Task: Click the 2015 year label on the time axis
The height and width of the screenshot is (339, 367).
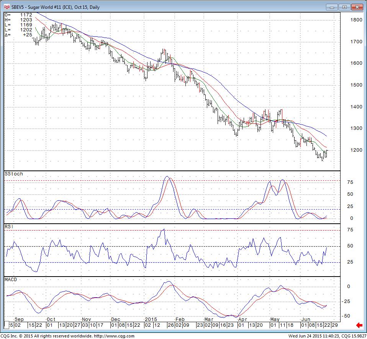Action: (x=151, y=319)
